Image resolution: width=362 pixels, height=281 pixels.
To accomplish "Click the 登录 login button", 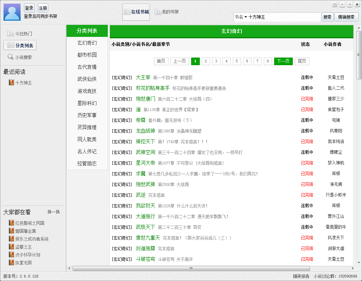I will tap(29, 8).
